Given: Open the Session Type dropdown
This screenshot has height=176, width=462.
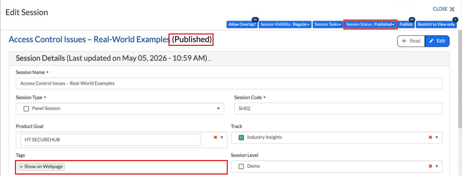Looking at the screenshot, I should pos(120,108).
